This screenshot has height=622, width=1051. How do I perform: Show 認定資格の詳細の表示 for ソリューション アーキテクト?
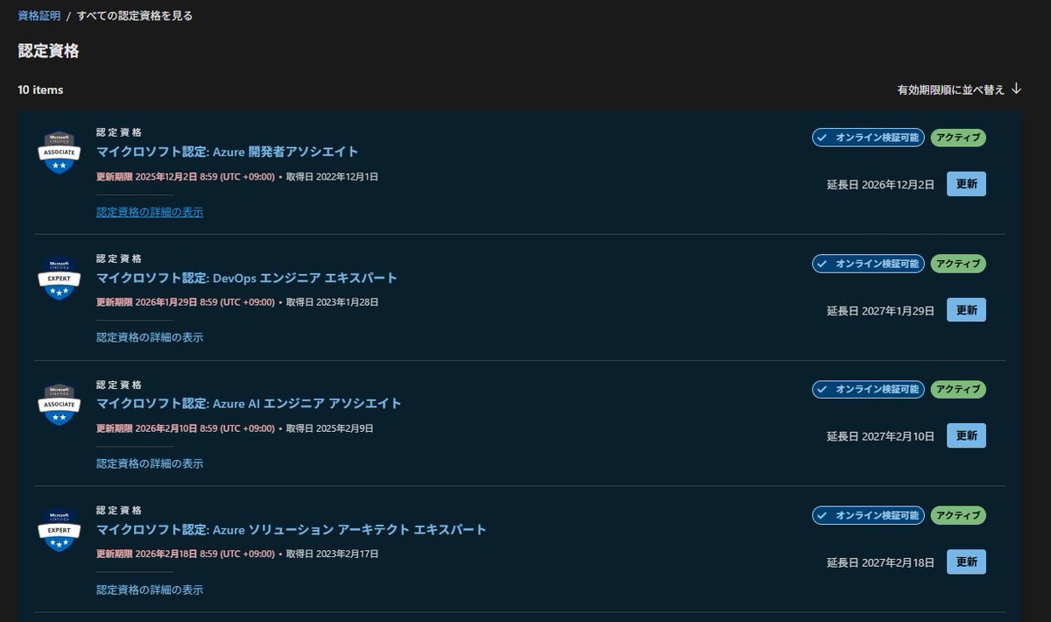tap(150, 590)
